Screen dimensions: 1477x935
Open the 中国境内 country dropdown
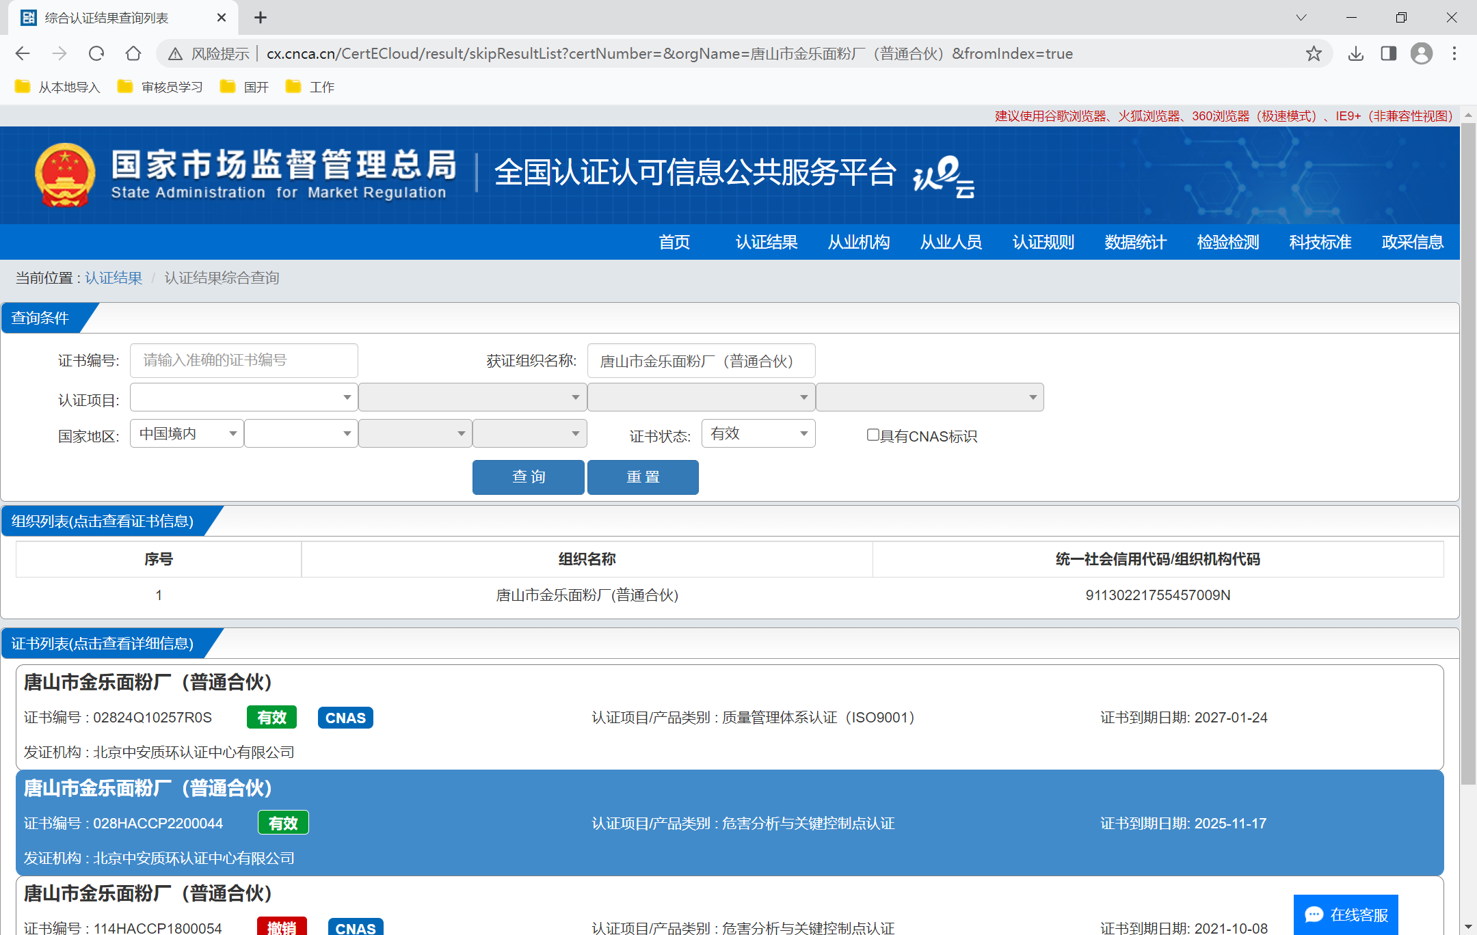pyautogui.click(x=187, y=433)
